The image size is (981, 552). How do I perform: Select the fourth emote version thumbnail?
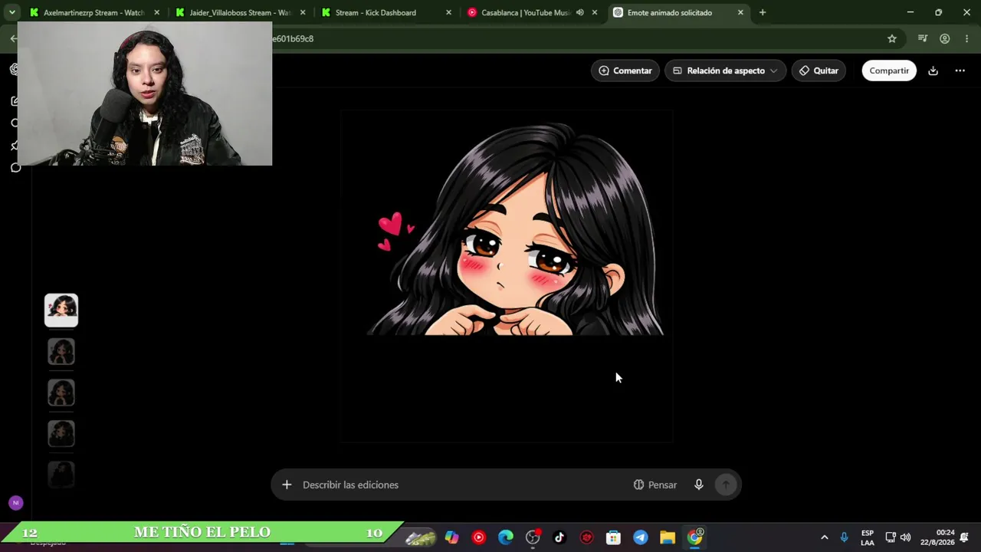click(x=61, y=434)
